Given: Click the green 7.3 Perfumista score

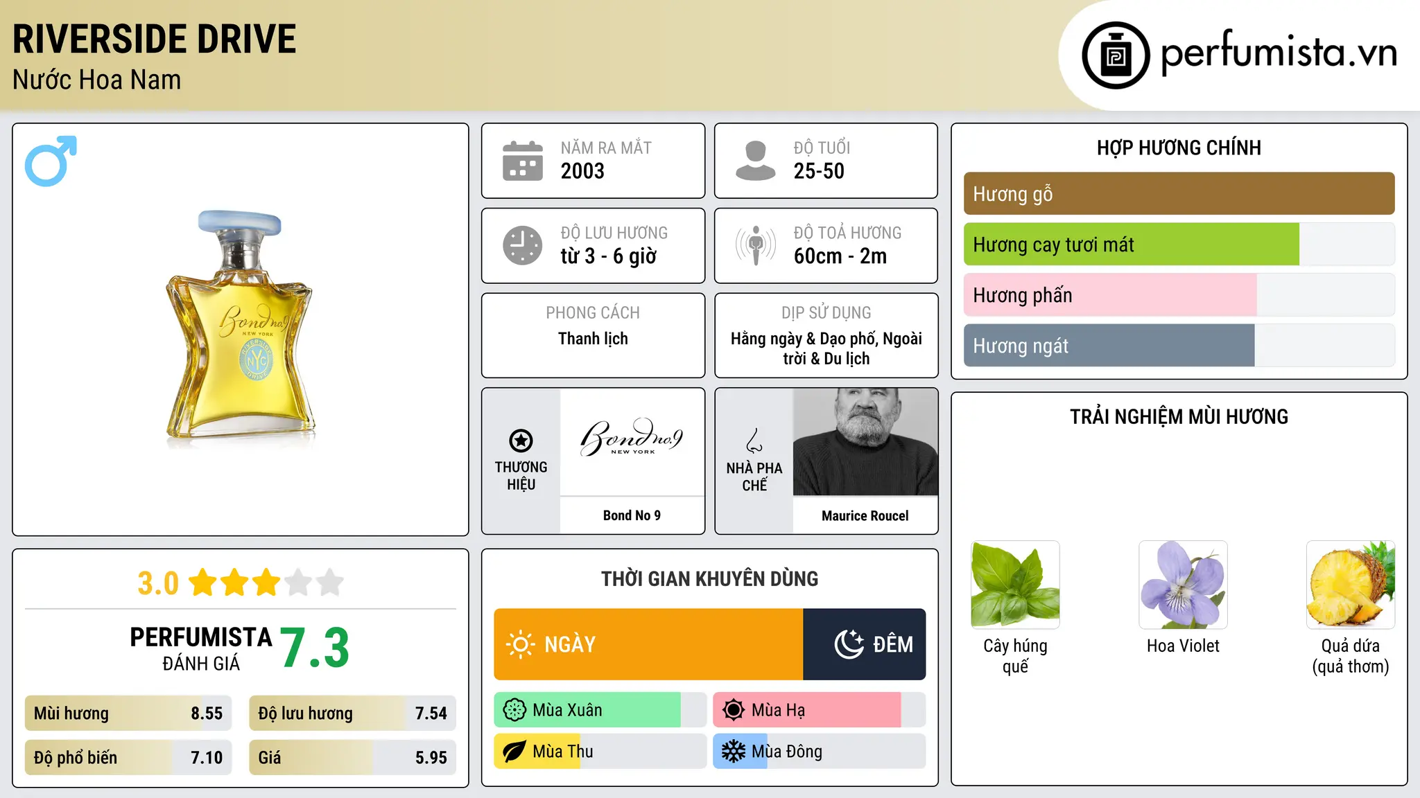Looking at the screenshot, I should tap(315, 648).
